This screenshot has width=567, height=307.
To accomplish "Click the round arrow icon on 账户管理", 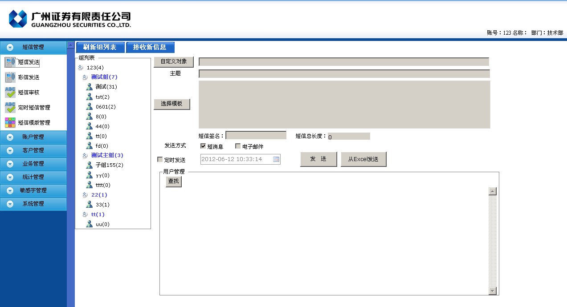I will [10, 137].
